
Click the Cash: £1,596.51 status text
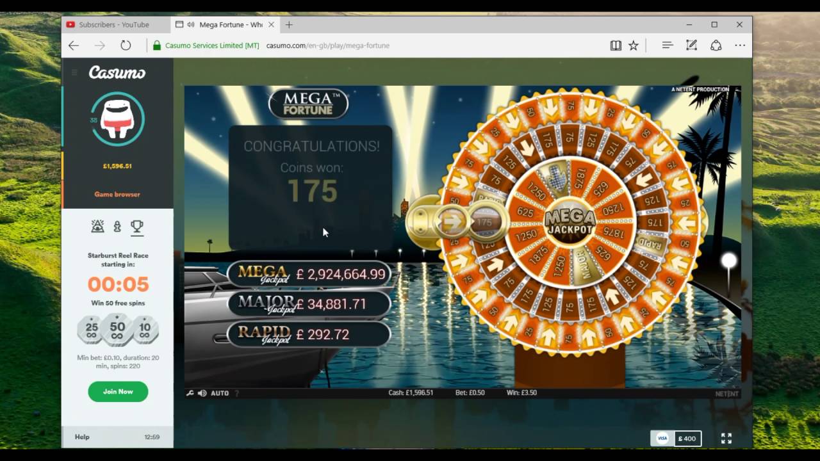click(x=411, y=393)
